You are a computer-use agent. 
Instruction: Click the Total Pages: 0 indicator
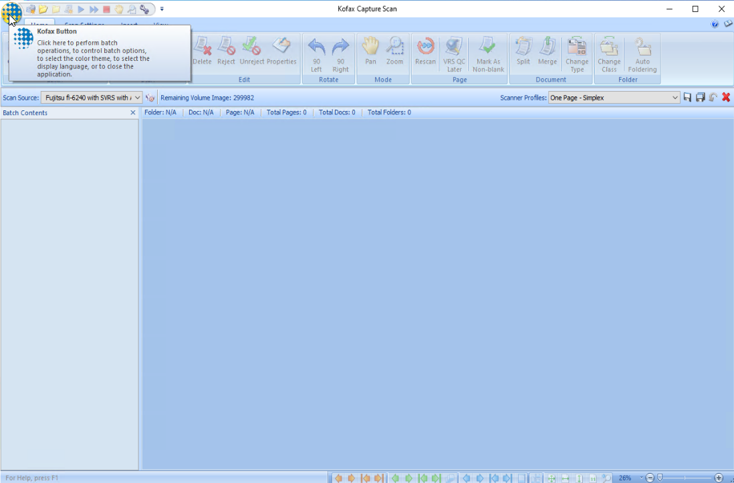click(287, 112)
